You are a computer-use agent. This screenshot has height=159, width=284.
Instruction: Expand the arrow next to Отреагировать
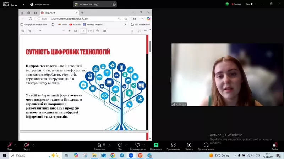coord(144,145)
